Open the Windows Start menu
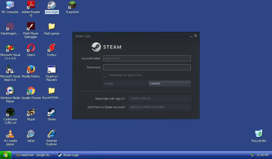This screenshot has width=272, height=159. coord(6,155)
